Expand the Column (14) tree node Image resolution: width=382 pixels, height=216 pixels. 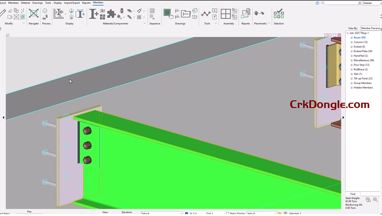(351, 42)
